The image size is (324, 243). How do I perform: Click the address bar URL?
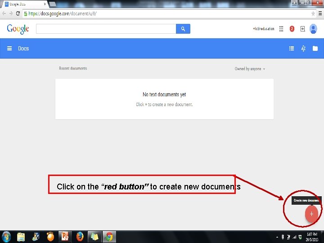[63, 13]
